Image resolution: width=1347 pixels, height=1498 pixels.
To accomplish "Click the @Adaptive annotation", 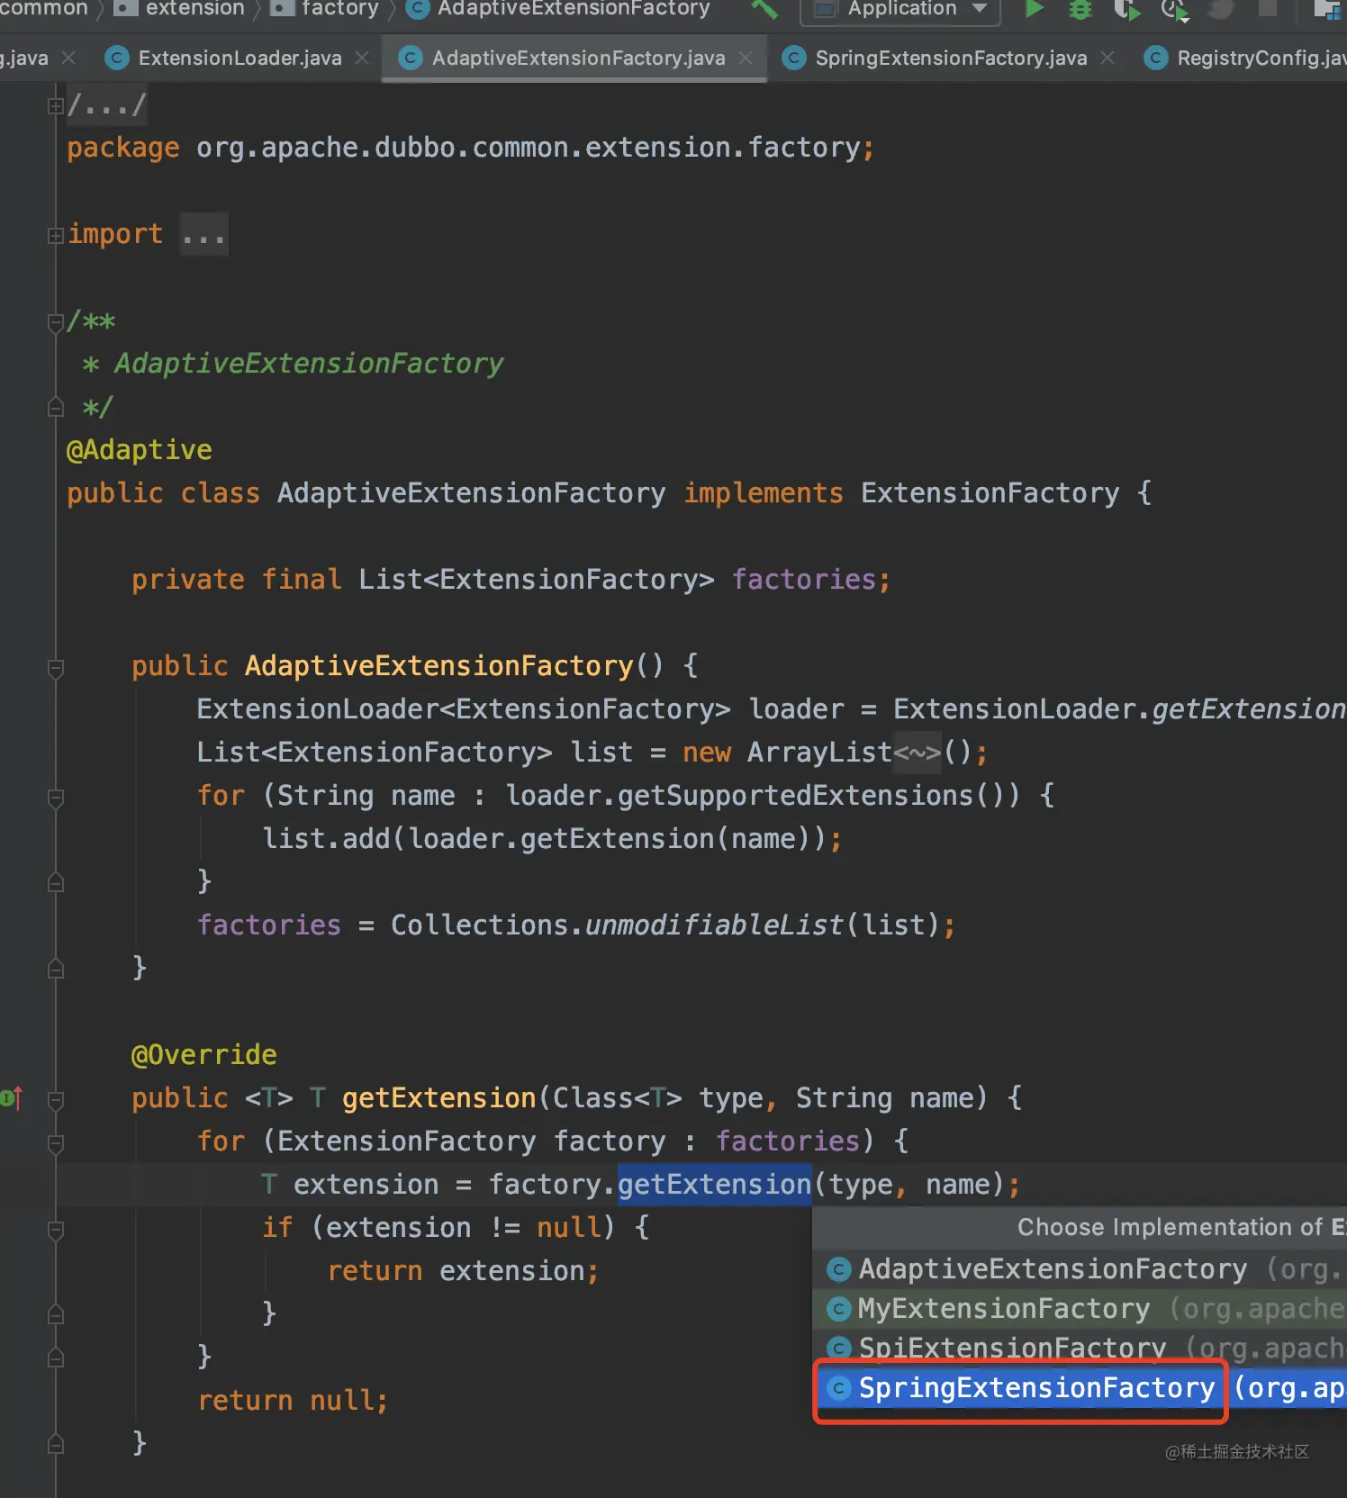I will [x=140, y=450].
